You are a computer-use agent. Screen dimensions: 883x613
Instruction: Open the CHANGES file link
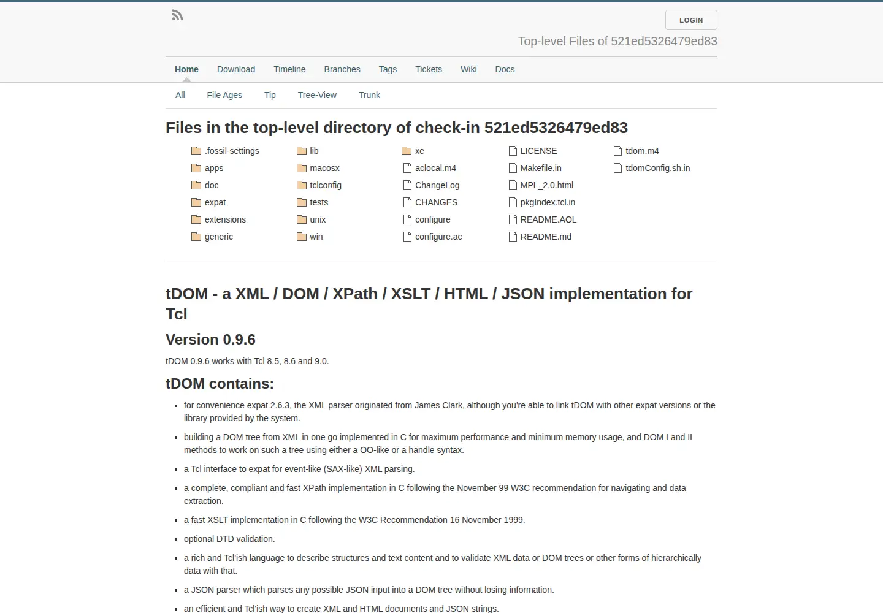pos(436,202)
